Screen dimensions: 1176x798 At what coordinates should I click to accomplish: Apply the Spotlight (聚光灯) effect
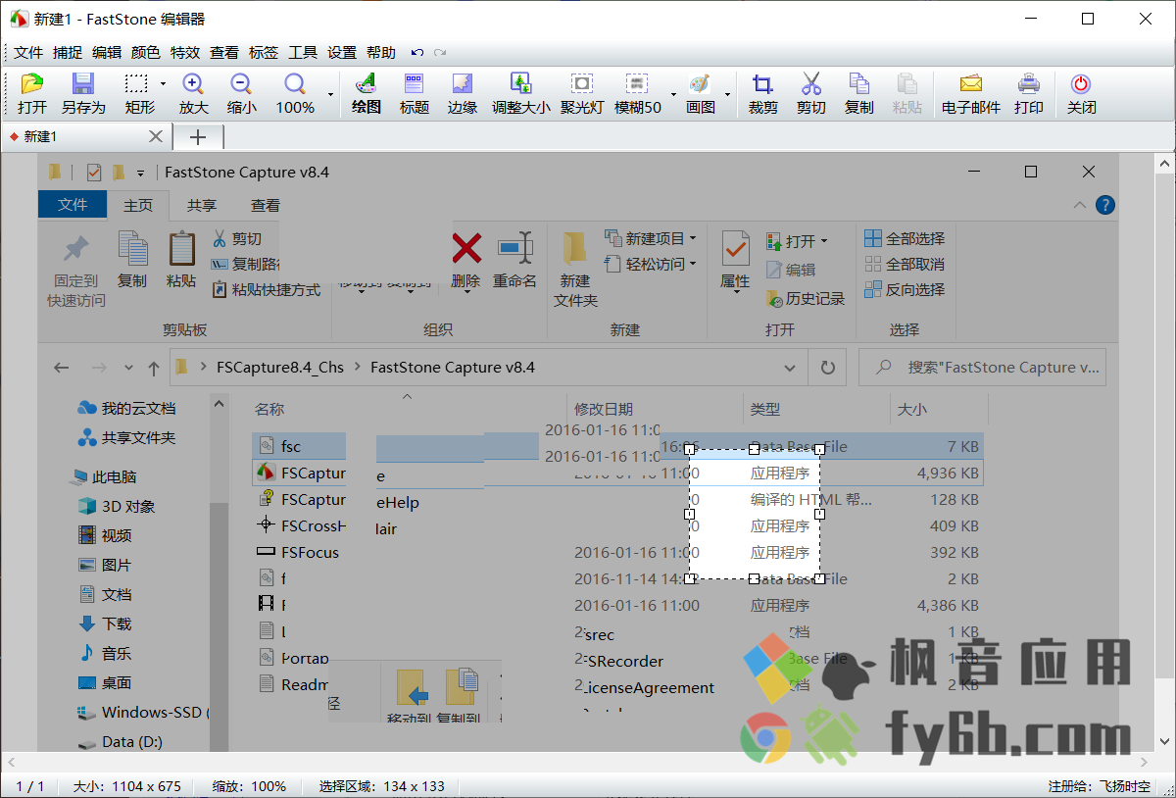point(582,93)
